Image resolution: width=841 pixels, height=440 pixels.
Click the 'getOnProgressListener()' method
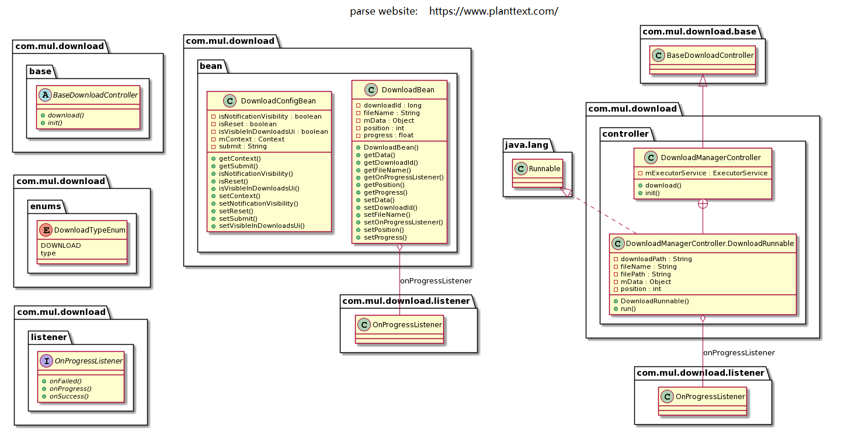coord(404,177)
